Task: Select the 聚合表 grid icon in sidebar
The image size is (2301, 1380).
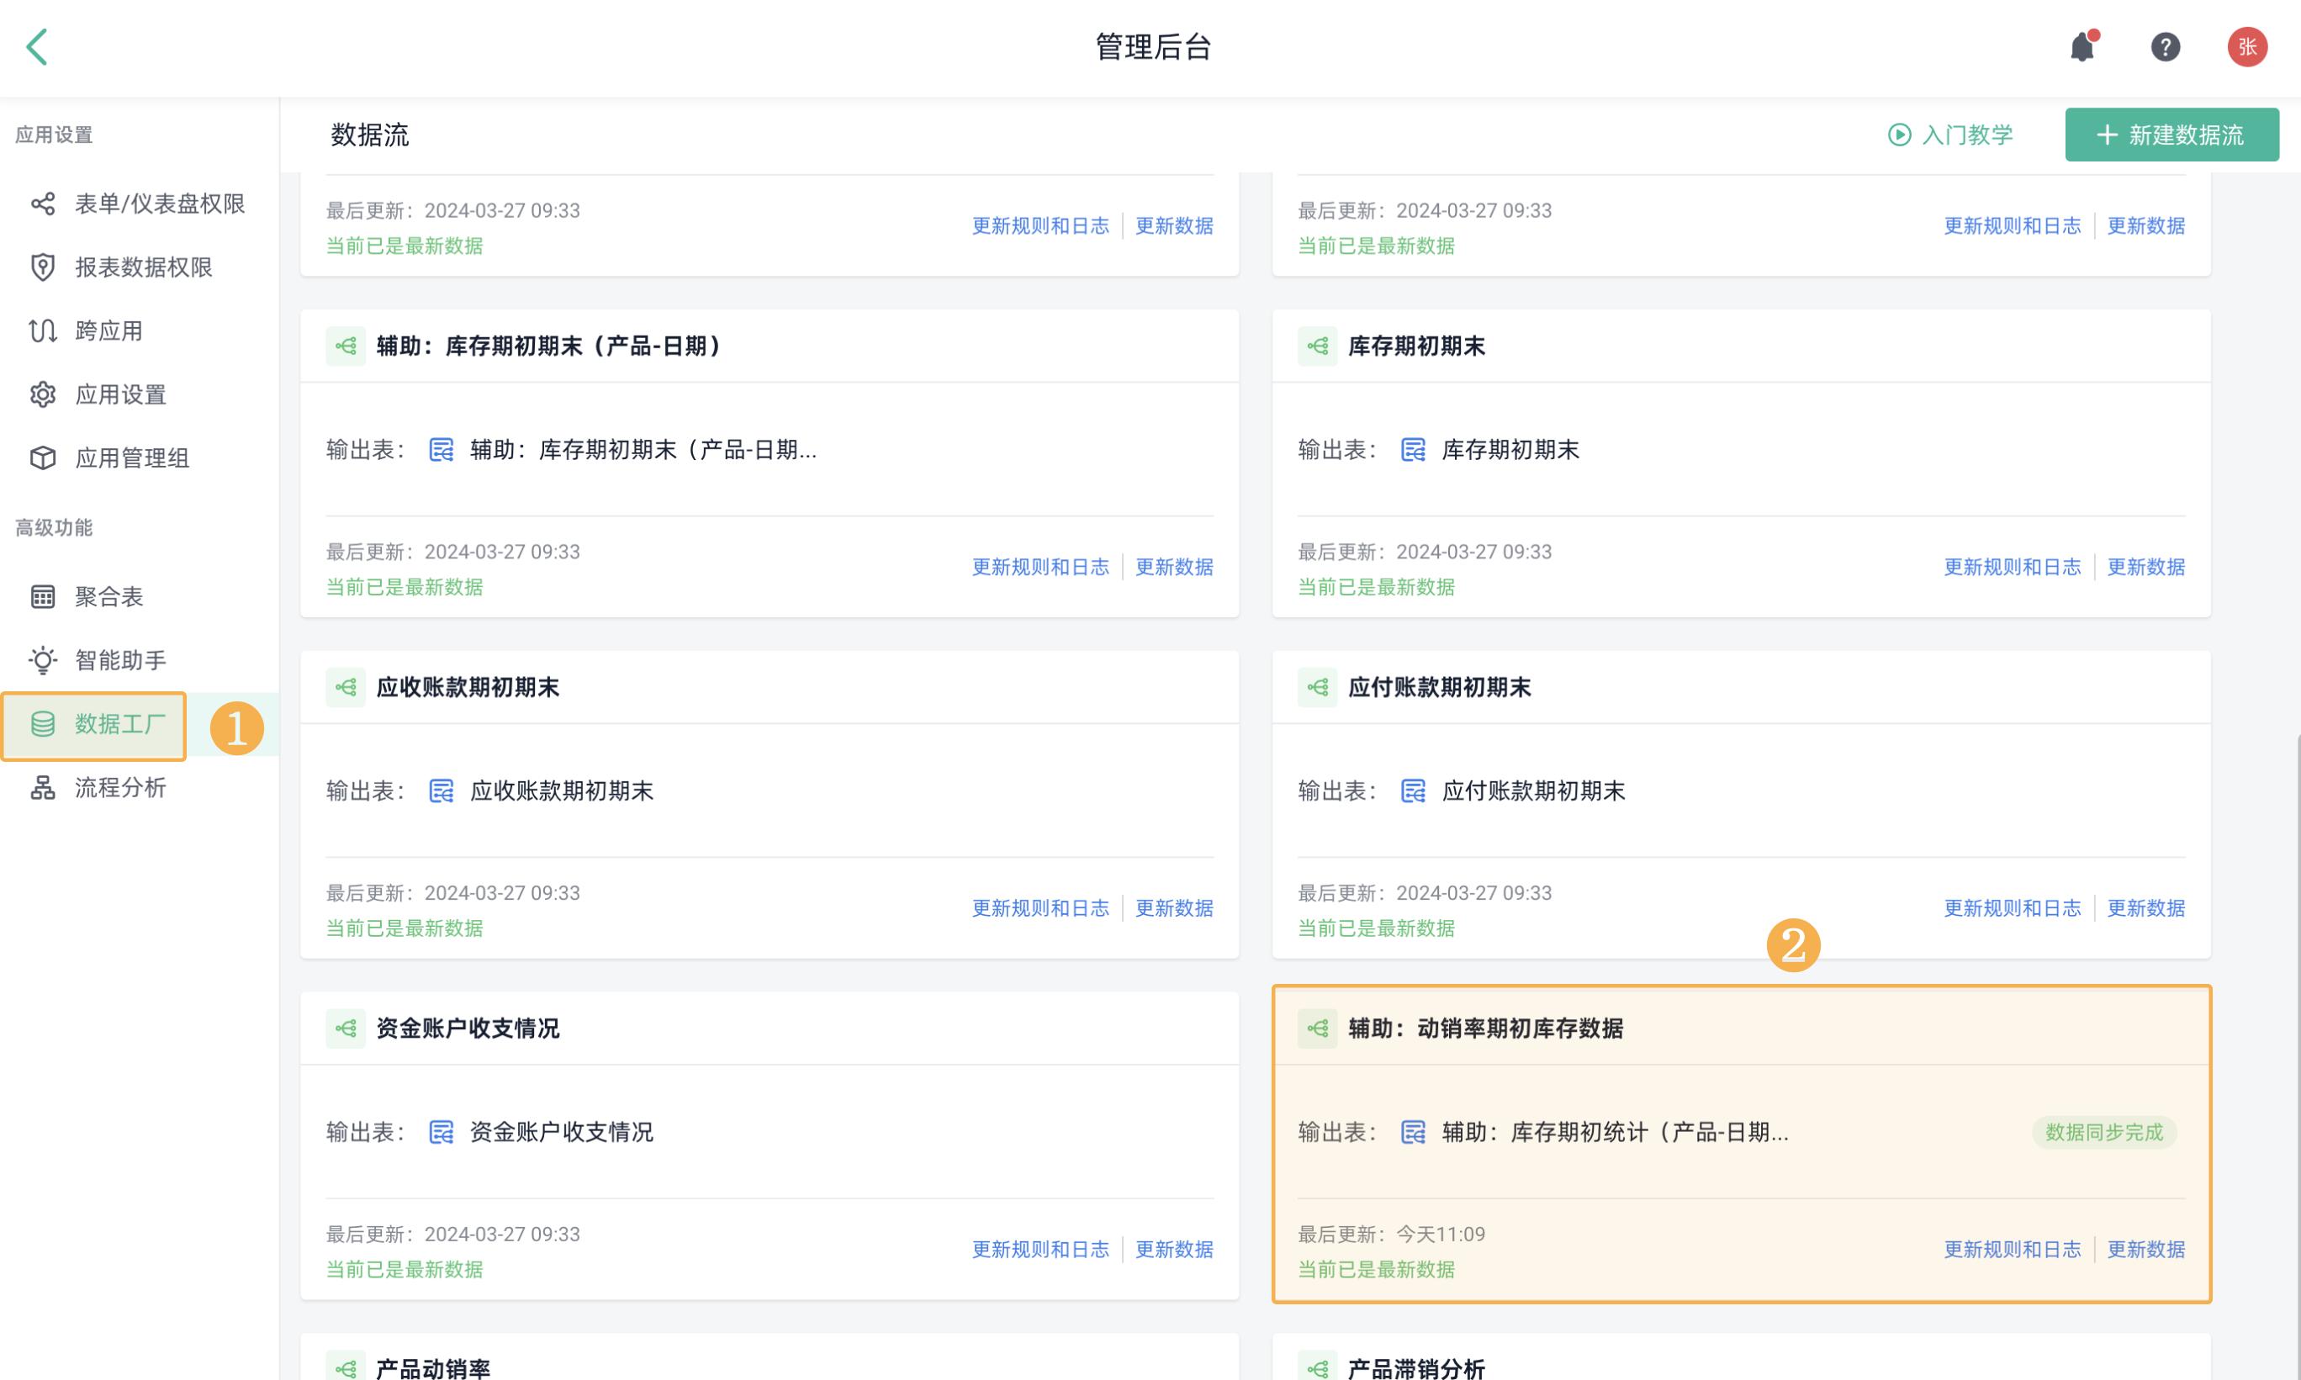Action: pyautogui.click(x=43, y=596)
